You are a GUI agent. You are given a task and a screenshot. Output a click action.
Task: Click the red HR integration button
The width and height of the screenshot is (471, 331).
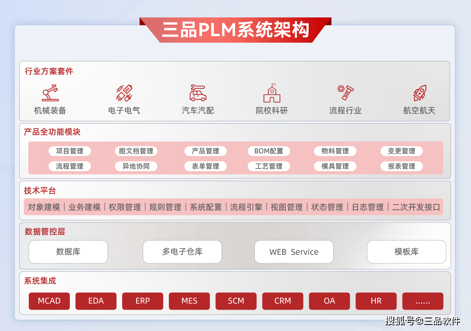click(x=376, y=301)
